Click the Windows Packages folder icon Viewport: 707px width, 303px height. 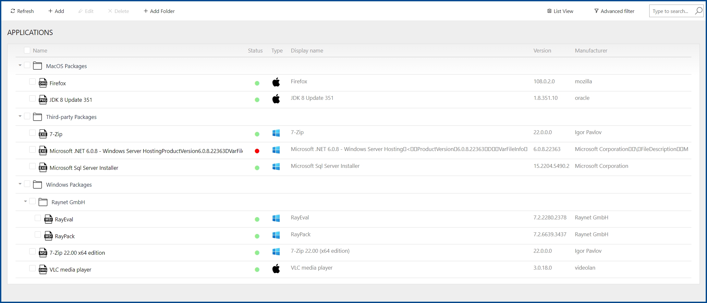tap(38, 184)
